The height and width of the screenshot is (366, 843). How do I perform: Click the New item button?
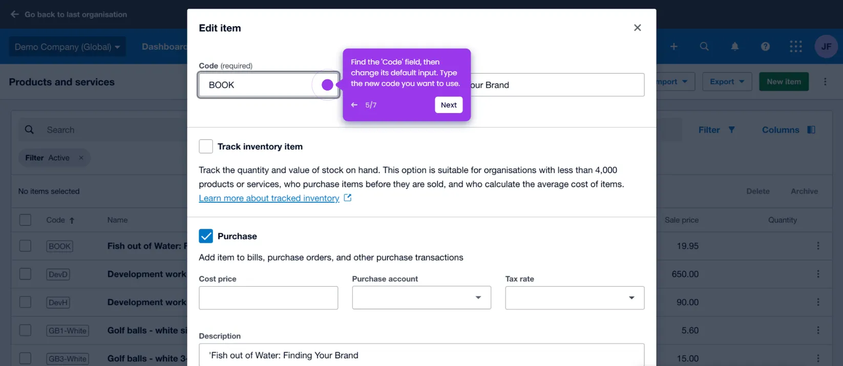click(x=784, y=82)
